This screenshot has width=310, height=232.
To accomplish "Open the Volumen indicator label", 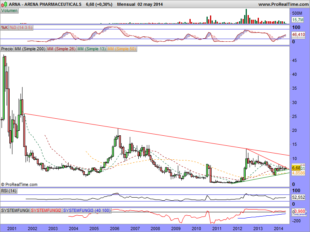I will [x=9, y=11].
